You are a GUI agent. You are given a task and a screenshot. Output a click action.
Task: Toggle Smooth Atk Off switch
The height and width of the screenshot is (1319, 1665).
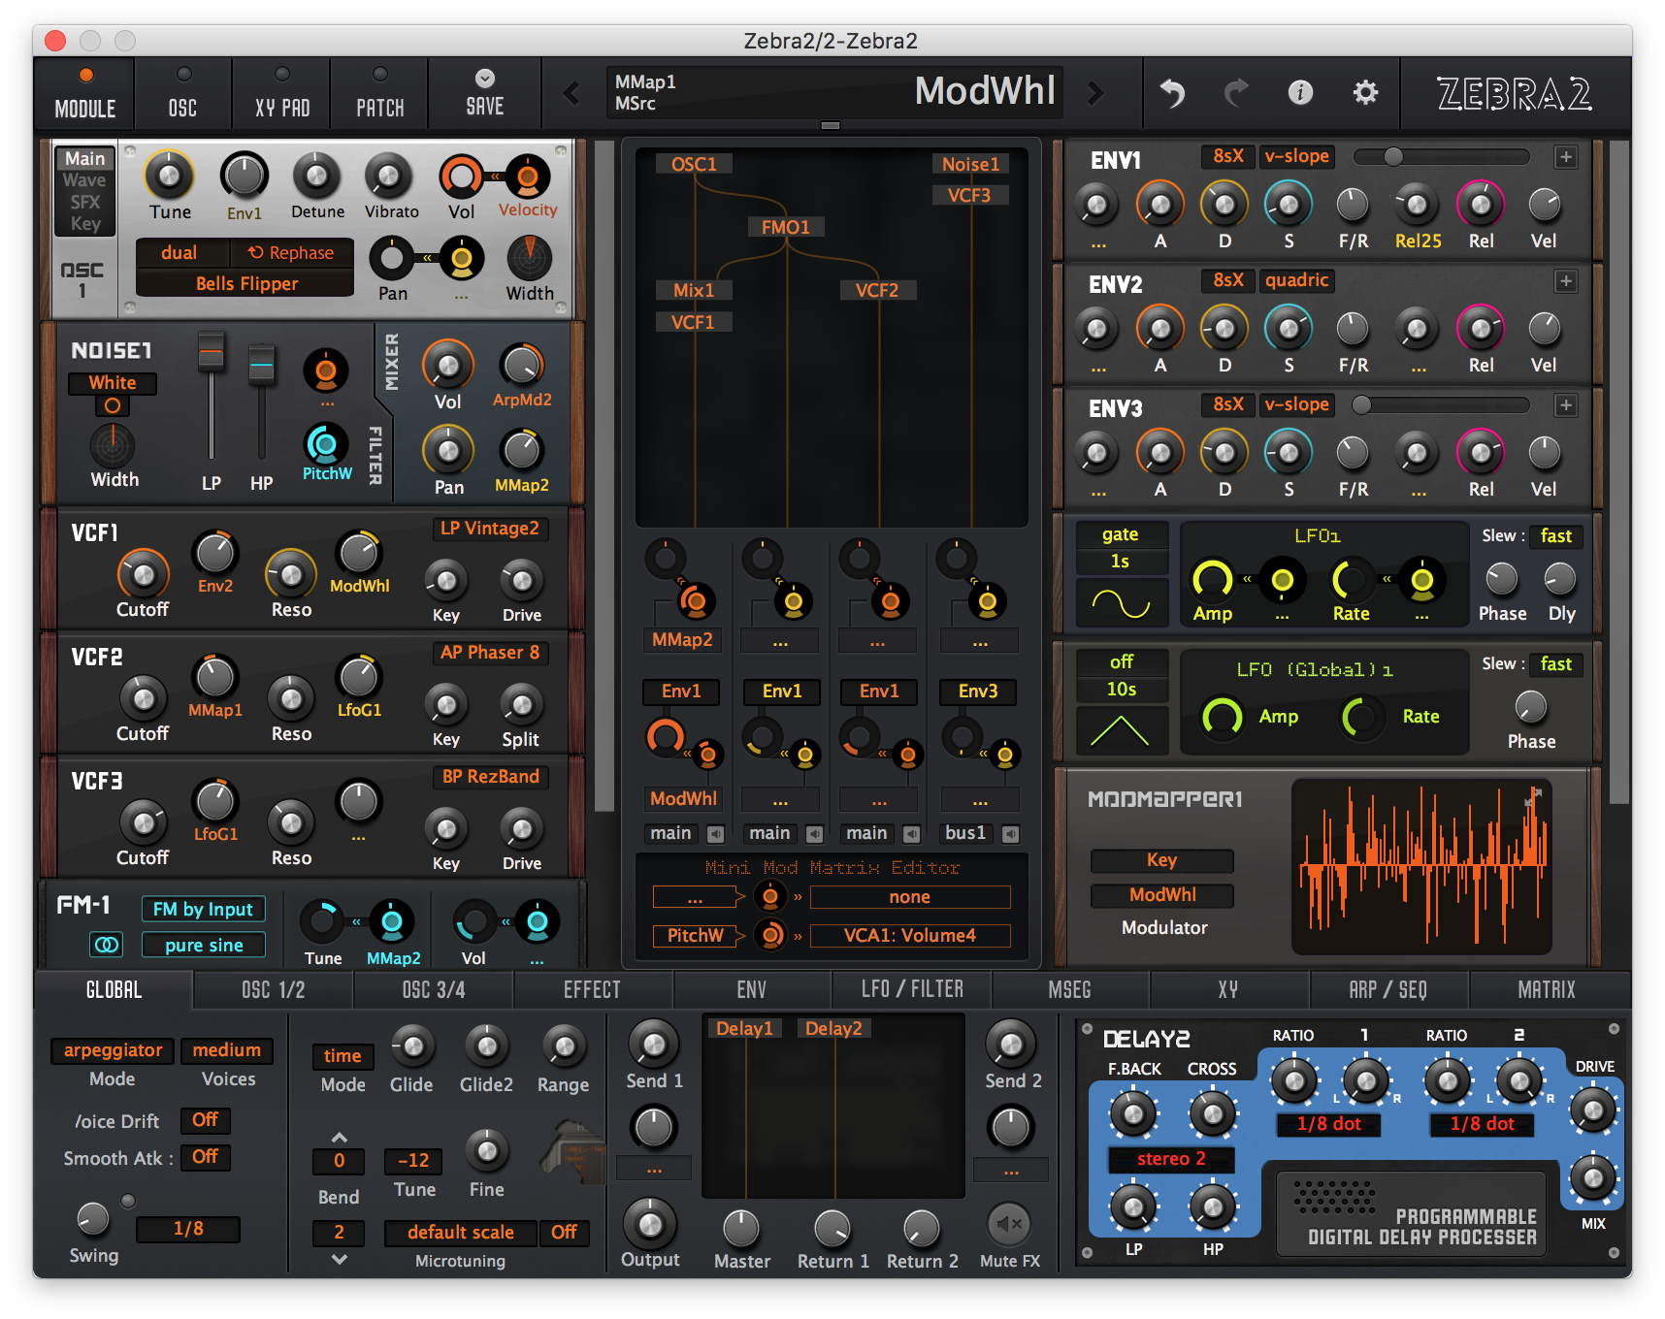205,1157
